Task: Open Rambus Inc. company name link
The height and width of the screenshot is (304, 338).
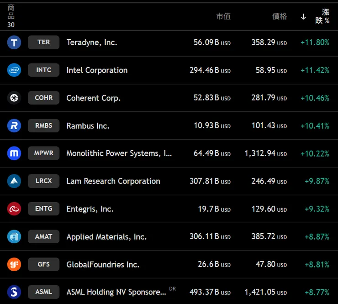Action: (x=88, y=126)
